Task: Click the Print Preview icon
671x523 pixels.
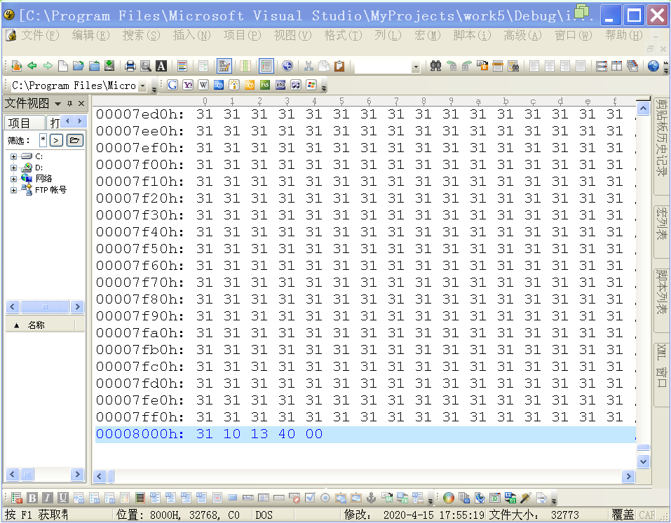Action: click(145, 66)
